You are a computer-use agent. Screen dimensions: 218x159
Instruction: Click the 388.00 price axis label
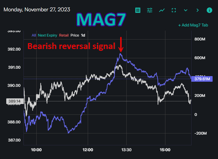coord(14,122)
